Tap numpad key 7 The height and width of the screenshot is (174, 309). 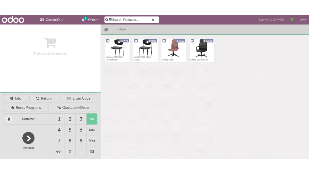click(x=59, y=141)
